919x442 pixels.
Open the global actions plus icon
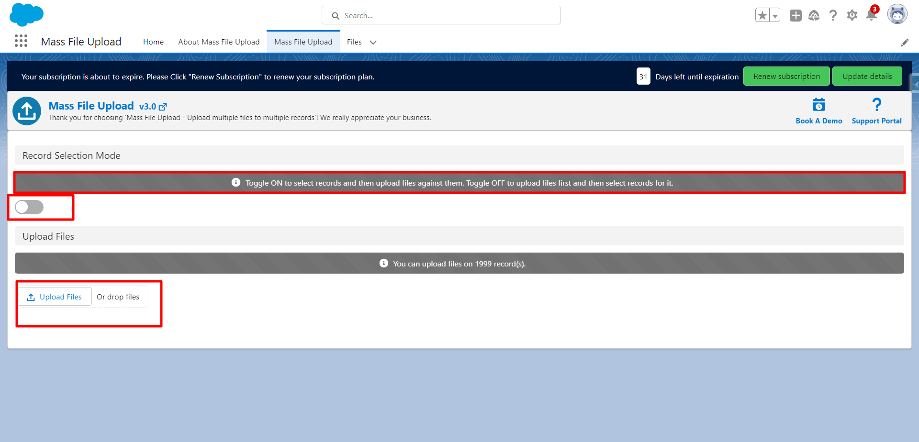[x=796, y=15]
